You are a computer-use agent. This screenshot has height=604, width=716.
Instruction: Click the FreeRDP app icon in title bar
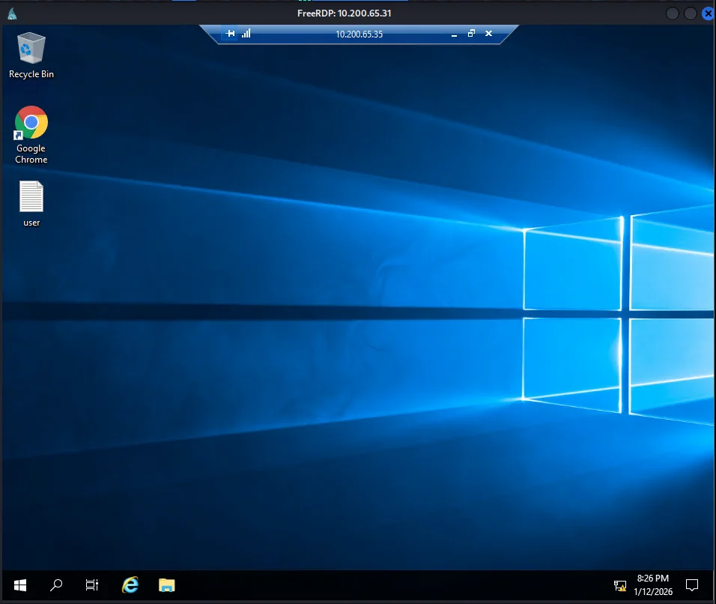(x=13, y=13)
